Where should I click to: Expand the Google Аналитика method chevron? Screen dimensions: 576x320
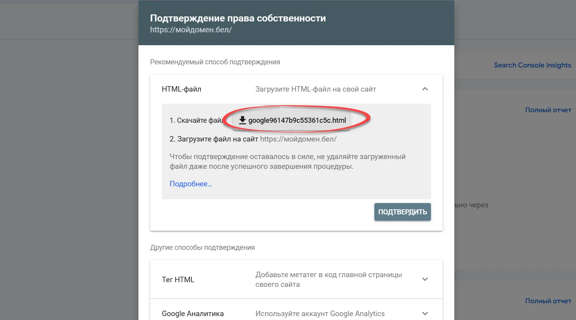[x=425, y=313]
